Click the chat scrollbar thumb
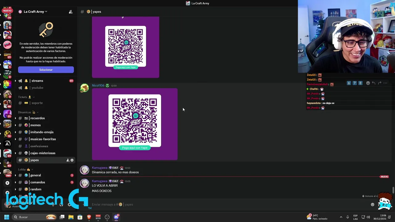395x222 pixels. (393, 190)
